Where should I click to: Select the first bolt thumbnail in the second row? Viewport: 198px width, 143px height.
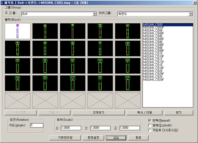point(17,49)
